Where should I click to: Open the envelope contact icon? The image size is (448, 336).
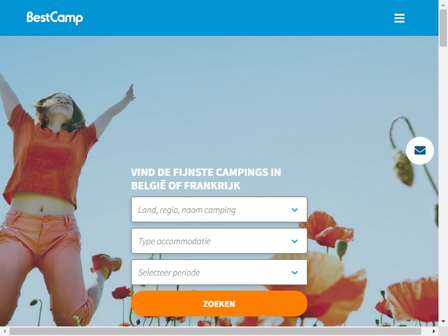[x=419, y=150]
